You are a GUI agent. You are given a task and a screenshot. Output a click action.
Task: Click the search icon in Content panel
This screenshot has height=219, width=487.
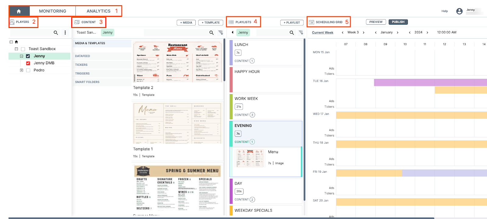coord(212,33)
